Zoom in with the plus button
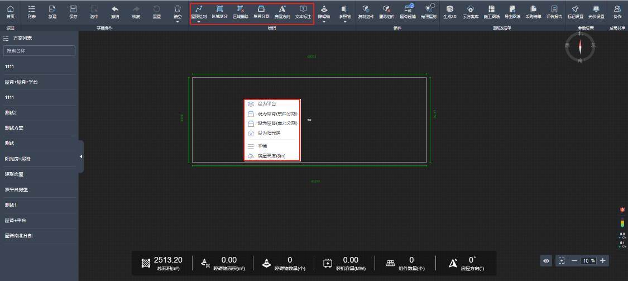 (x=602, y=260)
